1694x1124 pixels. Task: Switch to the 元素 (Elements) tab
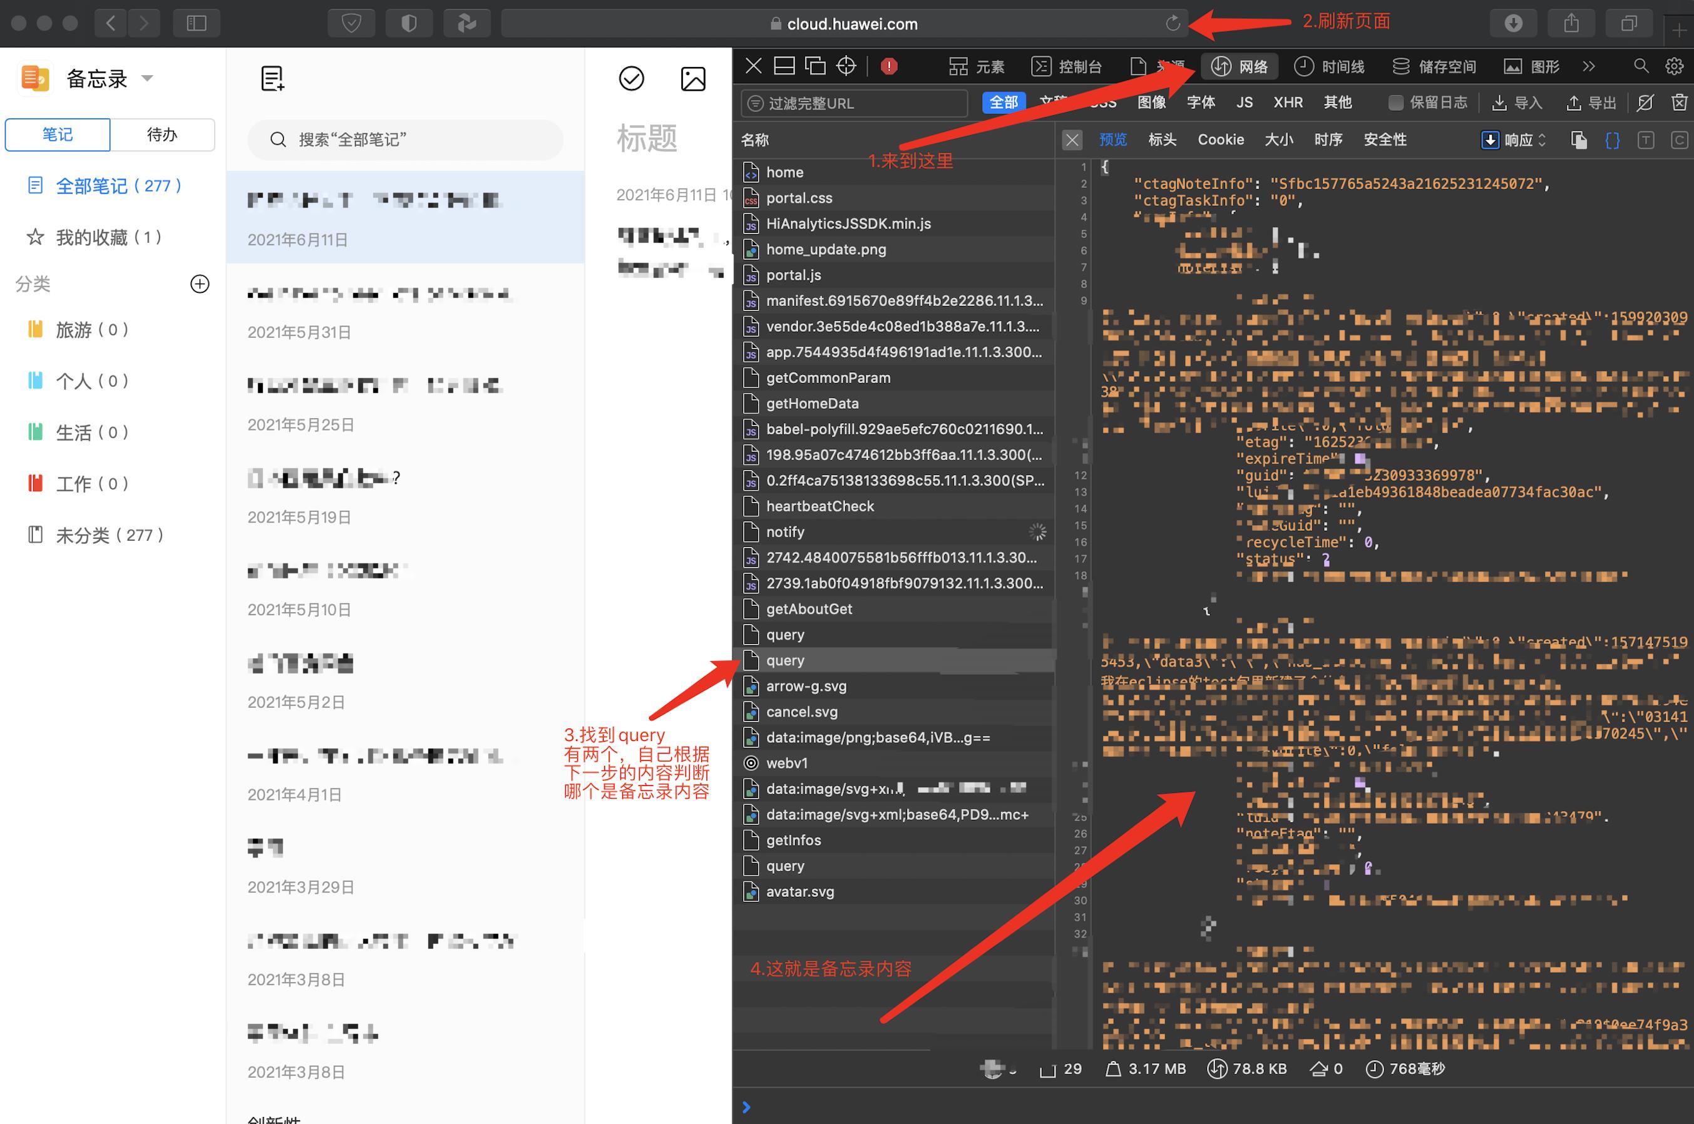(x=977, y=67)
